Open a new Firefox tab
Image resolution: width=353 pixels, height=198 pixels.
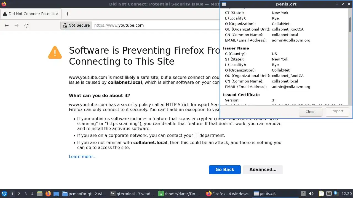click(x=67, y=14)
